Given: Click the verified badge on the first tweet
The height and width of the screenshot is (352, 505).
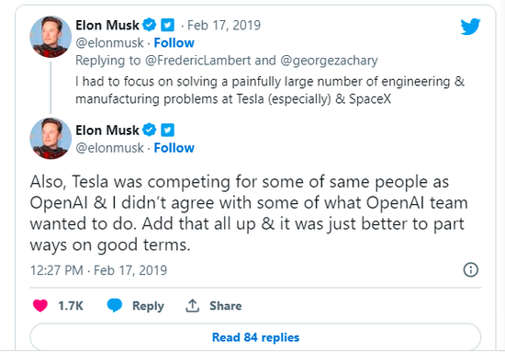Looking at the screenshot, I should (150, 25).
